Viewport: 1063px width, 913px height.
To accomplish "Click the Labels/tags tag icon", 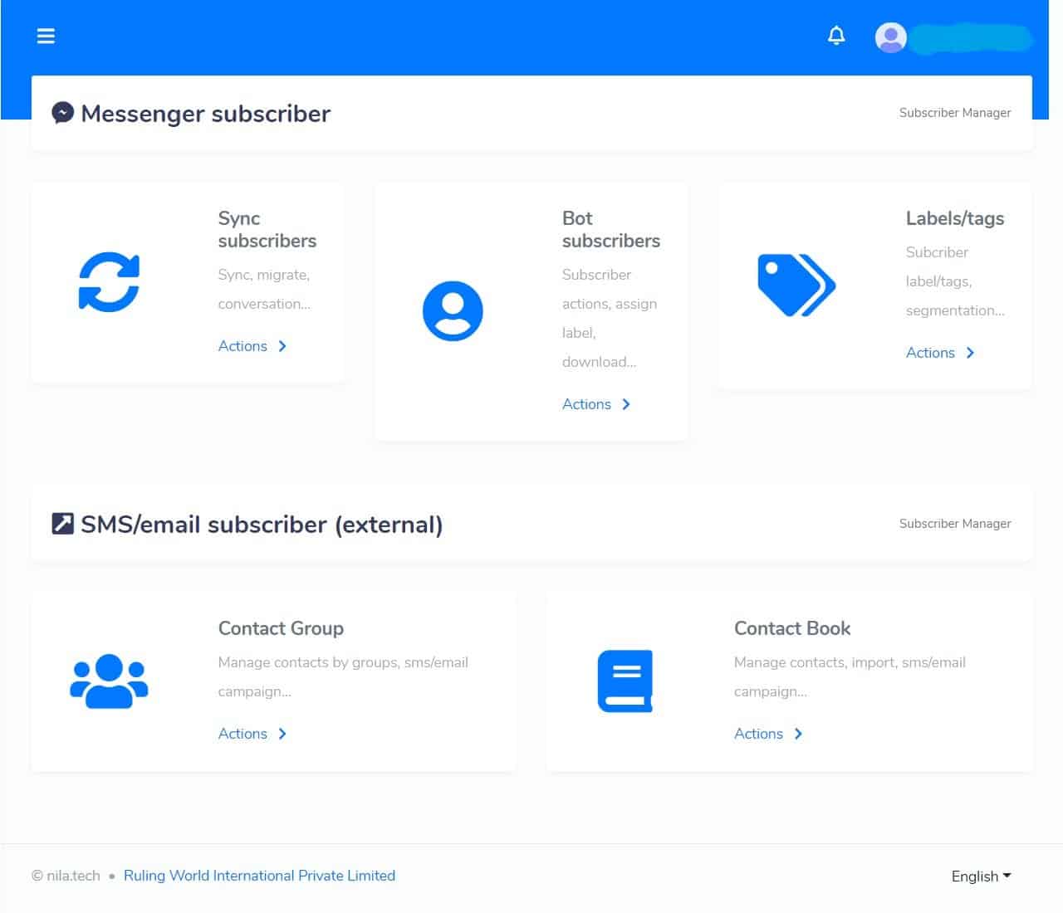I will 796,285.
